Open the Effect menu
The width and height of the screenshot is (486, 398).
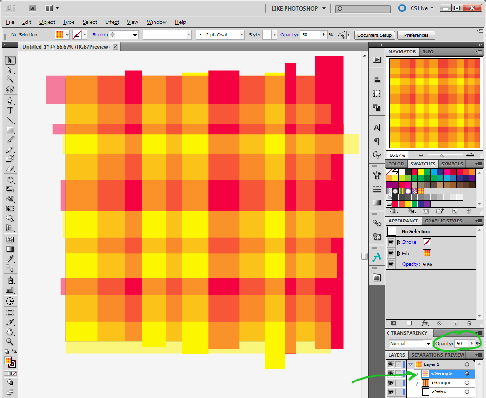click(x=112, y=22)
